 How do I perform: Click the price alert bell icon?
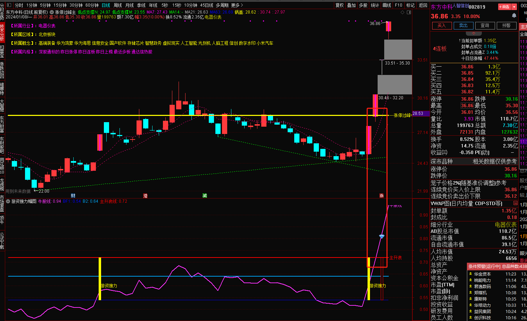514,16
